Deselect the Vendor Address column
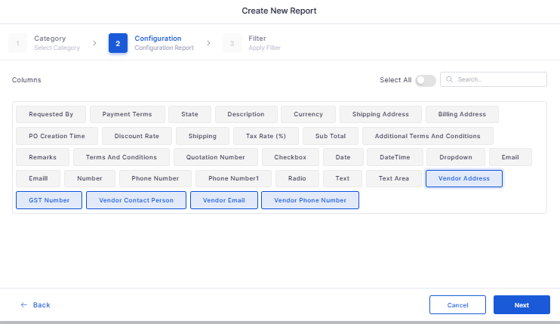 pos(464,178)
